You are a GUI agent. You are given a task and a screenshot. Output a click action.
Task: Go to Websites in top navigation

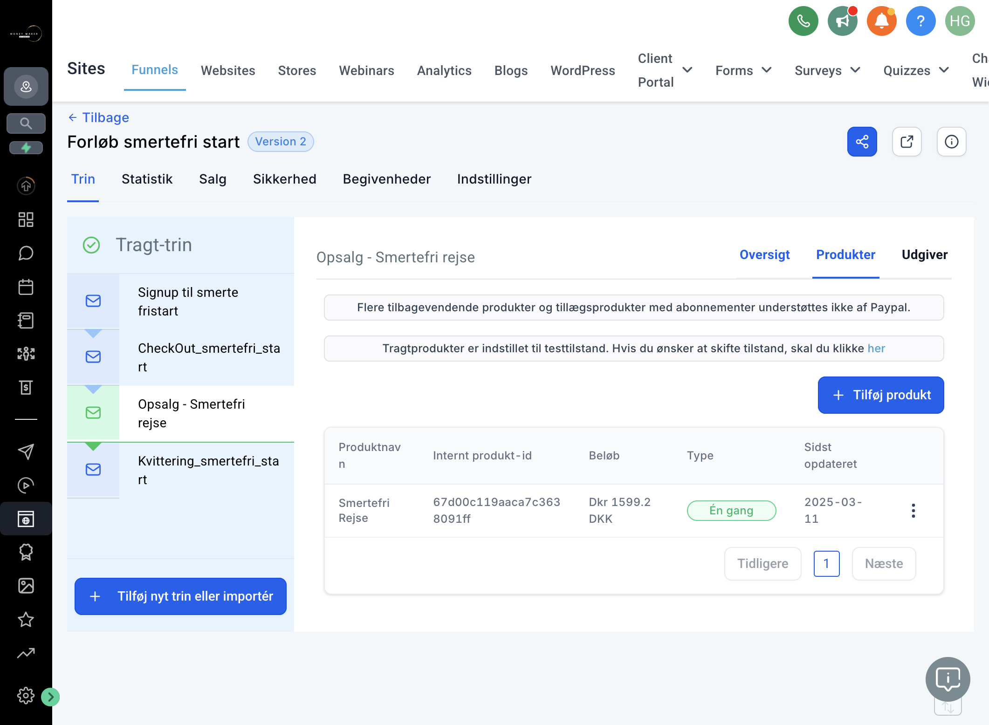228,70
